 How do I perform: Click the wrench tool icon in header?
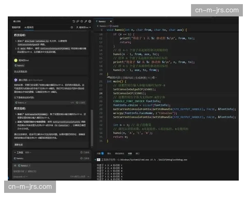click(86, 21)
